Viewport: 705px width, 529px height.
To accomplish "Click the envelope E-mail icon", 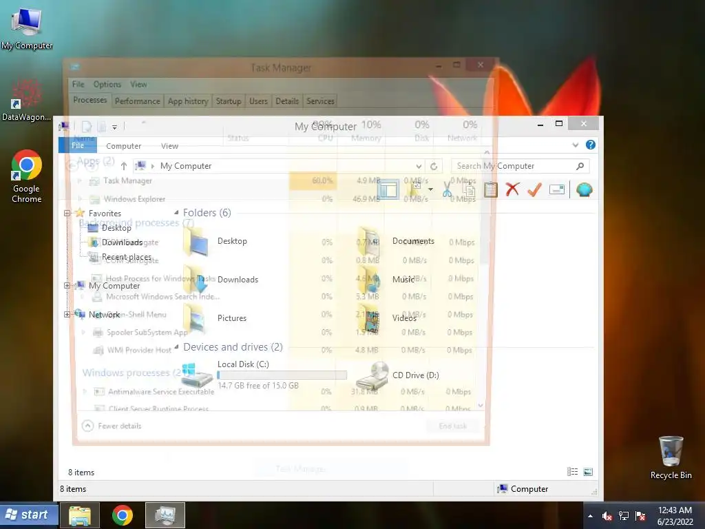I will point(556,189).
